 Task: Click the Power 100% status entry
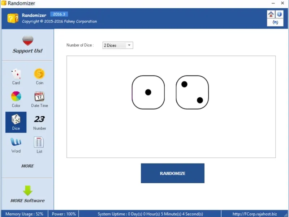pyautogui.click(x=64, y=214)
